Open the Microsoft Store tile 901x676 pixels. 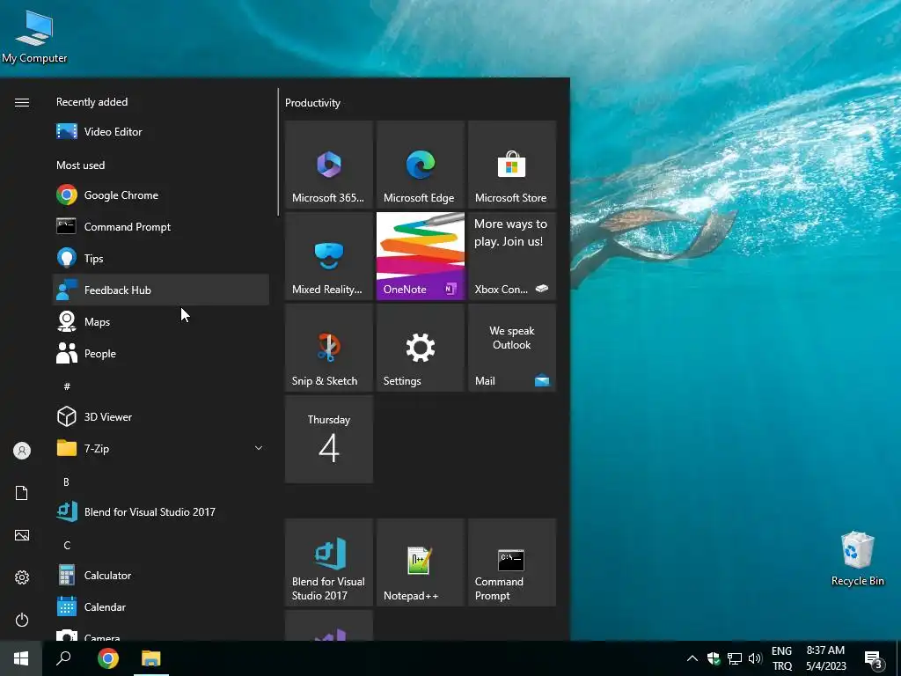pyautogui.click(x=511, y=165)
